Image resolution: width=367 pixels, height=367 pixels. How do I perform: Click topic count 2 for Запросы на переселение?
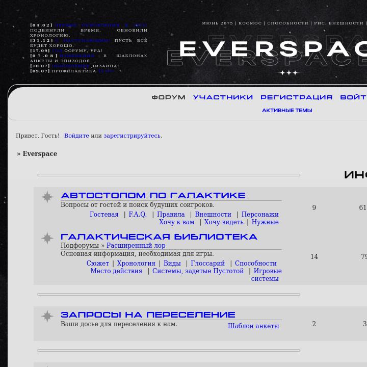314,324
